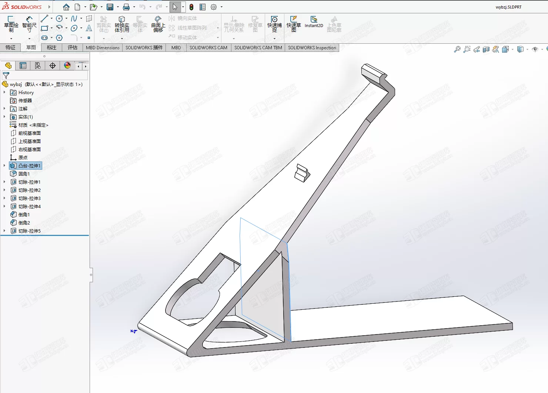Viewport: 548px width, 393px height.
Task: Switch to 特征 tab
Action: [10, 47]
